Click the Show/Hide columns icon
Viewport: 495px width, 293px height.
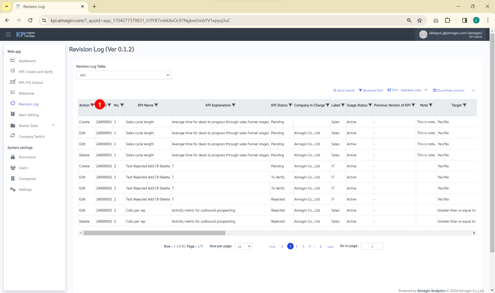point(435,90)
